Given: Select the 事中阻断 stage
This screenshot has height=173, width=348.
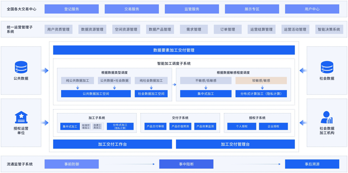Looking at the screenshot, I should point(186,164).
